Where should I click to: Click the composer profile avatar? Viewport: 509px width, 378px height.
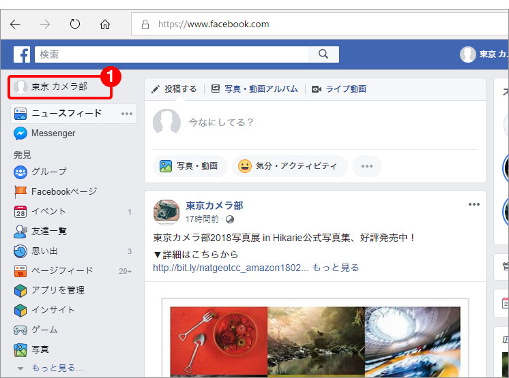click(x=166, y=121)
